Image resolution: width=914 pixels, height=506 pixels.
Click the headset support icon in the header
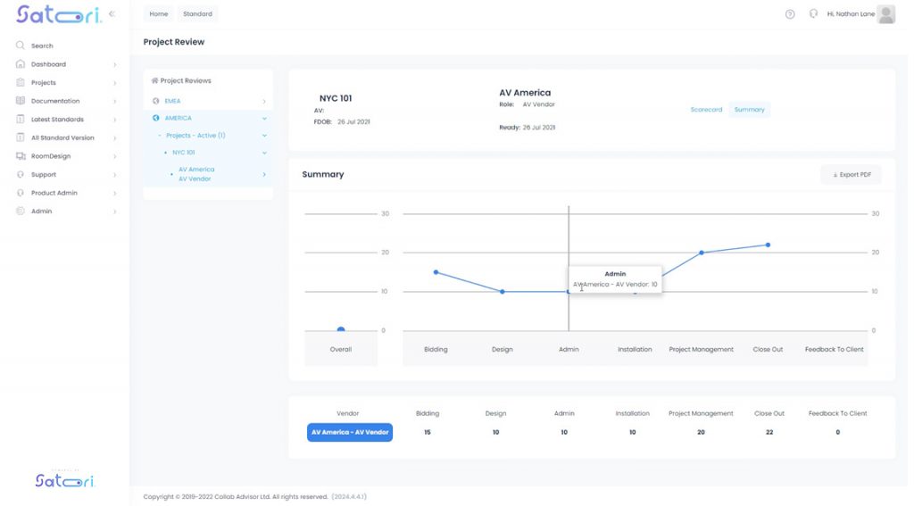click(x=813, y=14)
